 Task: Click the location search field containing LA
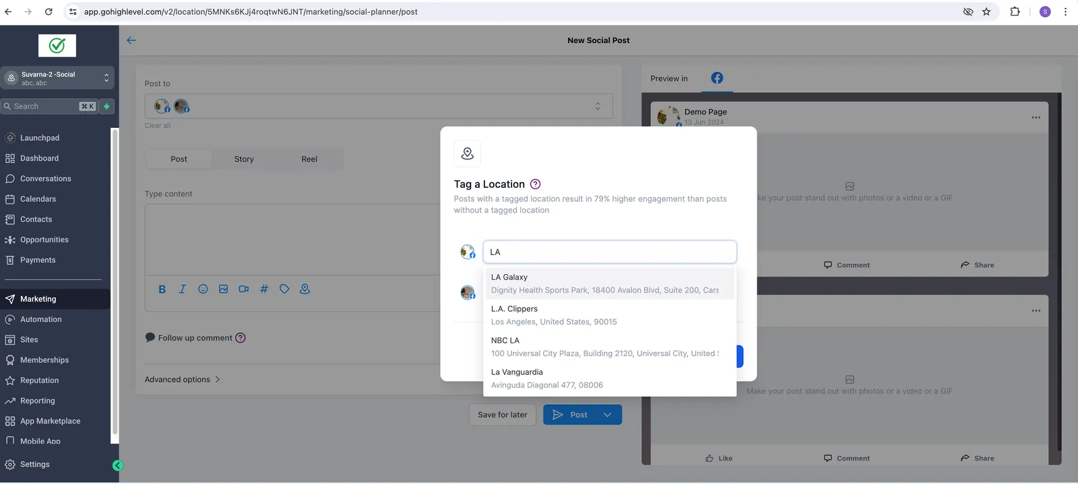click(x=610, y=252)
